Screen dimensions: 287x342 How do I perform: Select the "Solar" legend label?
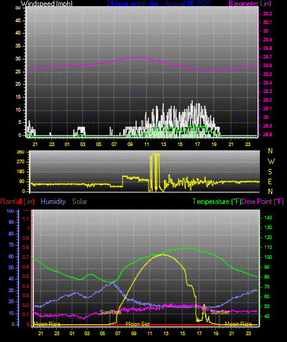(x=80, y=202)
